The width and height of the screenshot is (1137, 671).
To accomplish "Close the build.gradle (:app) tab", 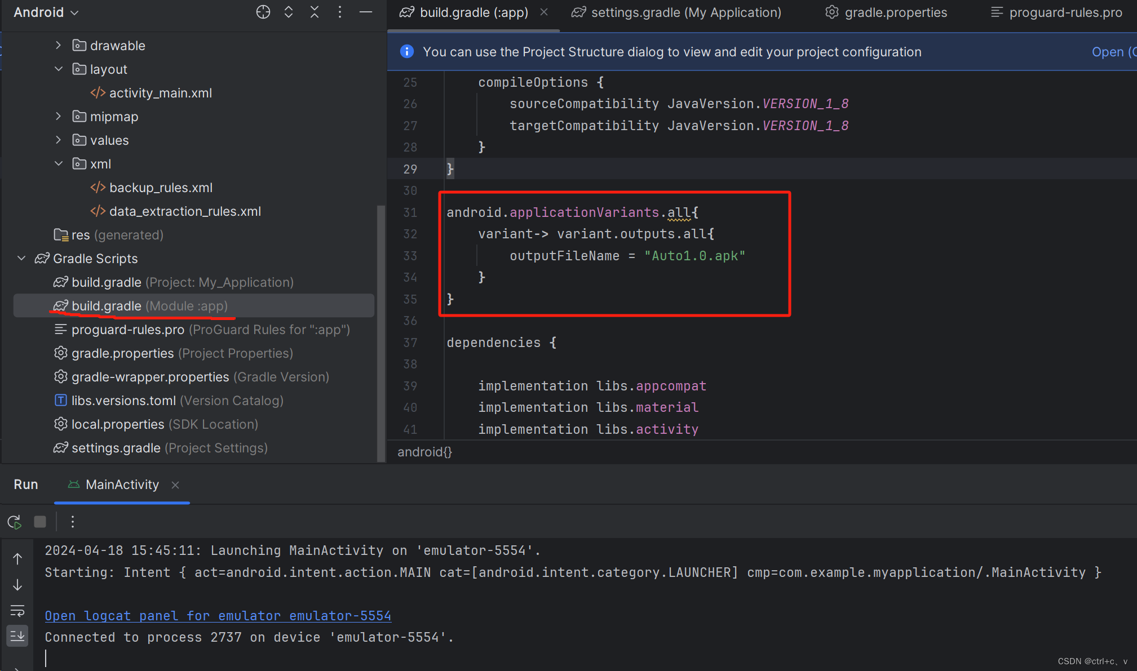I will (544, 12).
